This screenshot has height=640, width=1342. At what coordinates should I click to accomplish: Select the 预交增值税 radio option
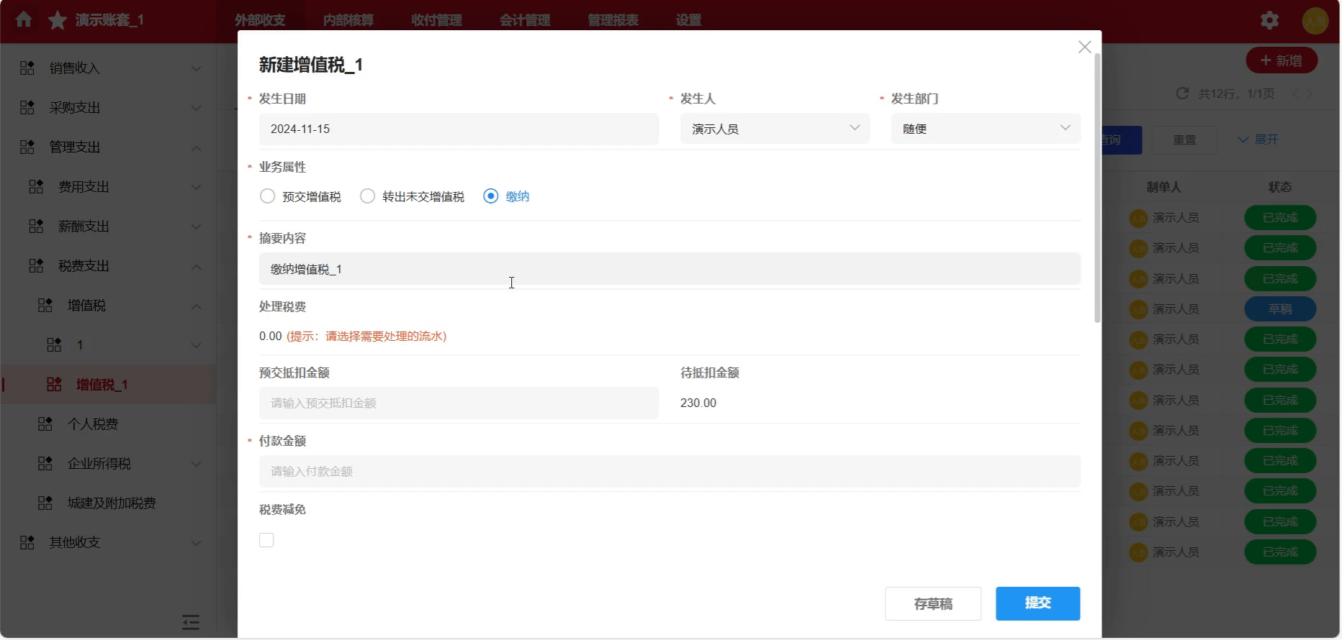click(268, 196)
